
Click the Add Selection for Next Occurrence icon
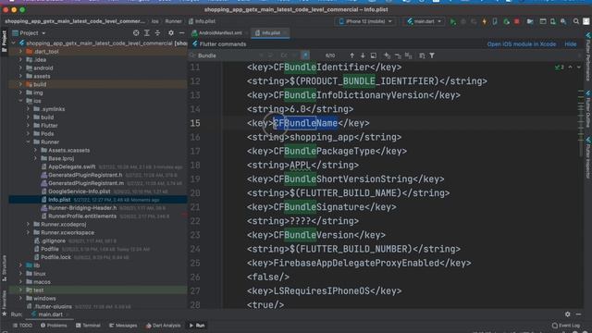click(x=387, y=55)
